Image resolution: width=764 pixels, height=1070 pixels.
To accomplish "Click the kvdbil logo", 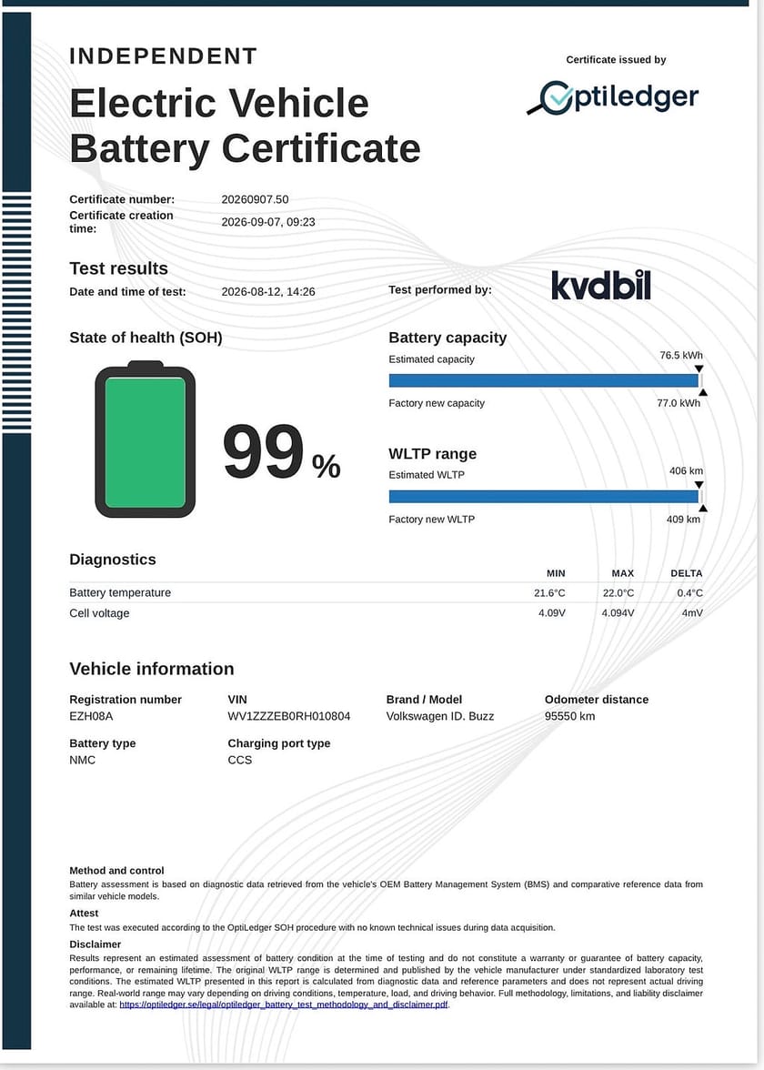I will coord(601,286).
